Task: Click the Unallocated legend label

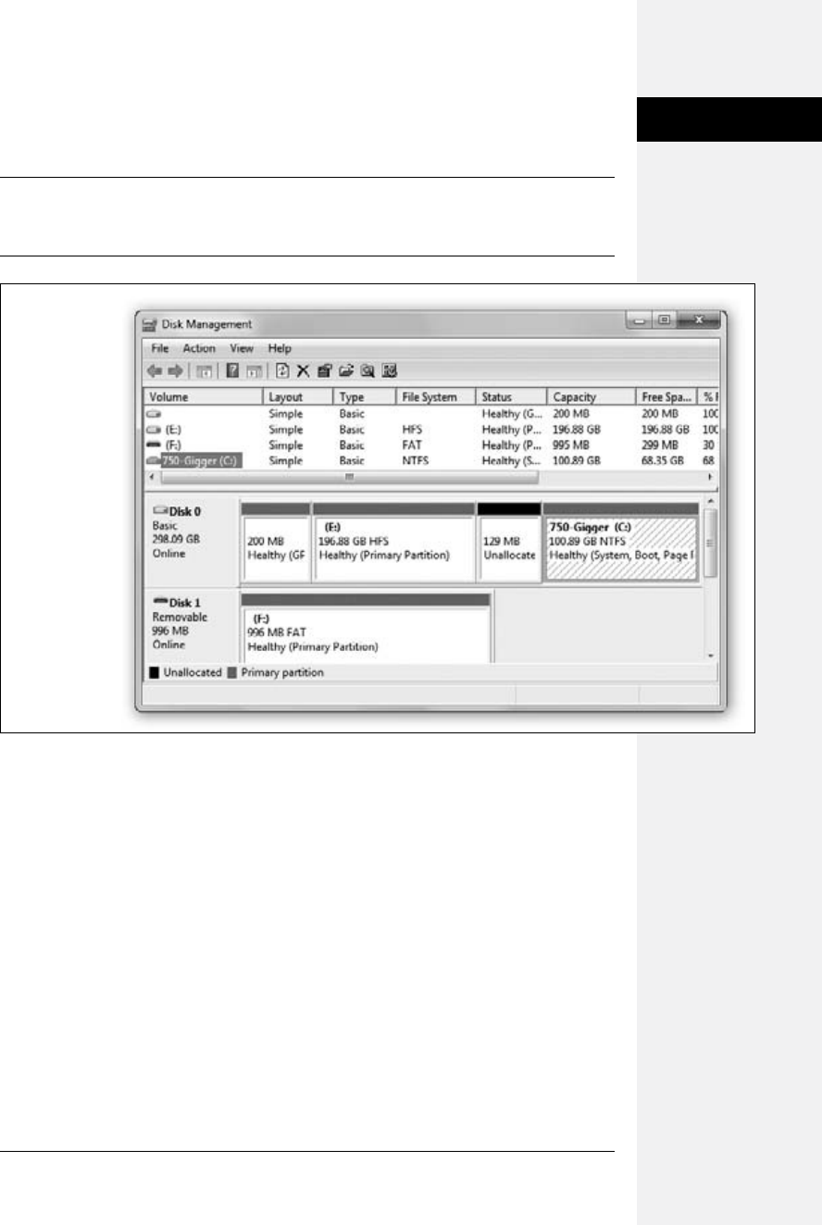Action: pos(192,672)
